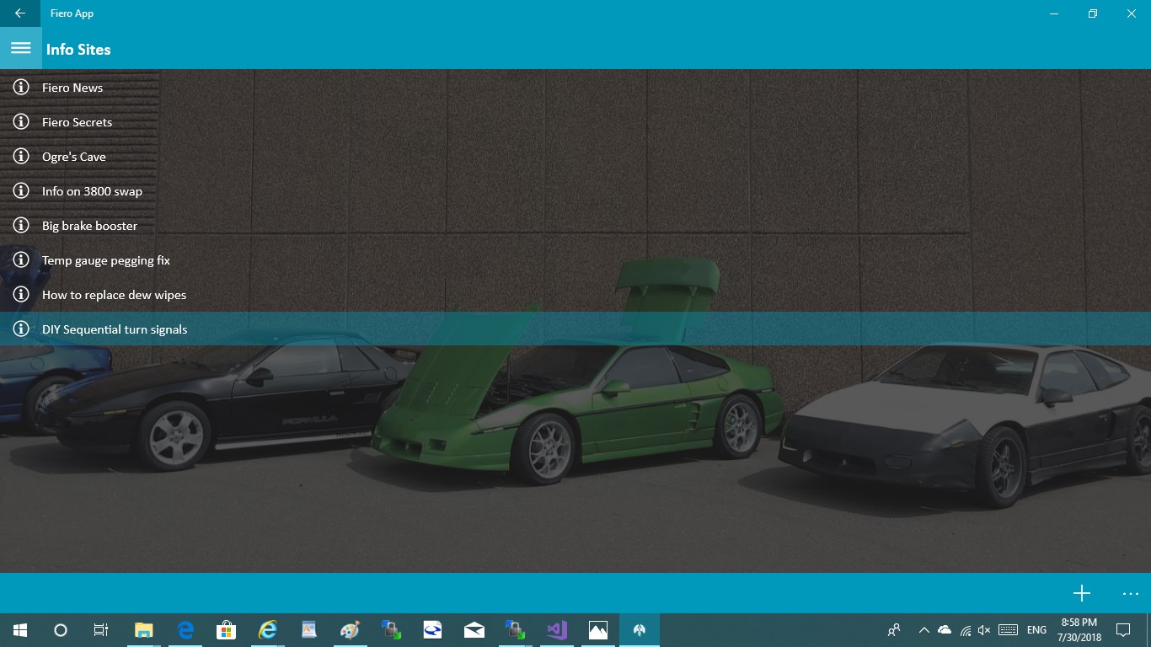Click the info icon beside Temp gauge pegging fix
1151x647 pixels.
pyautogui.click(x=21, y=259)
